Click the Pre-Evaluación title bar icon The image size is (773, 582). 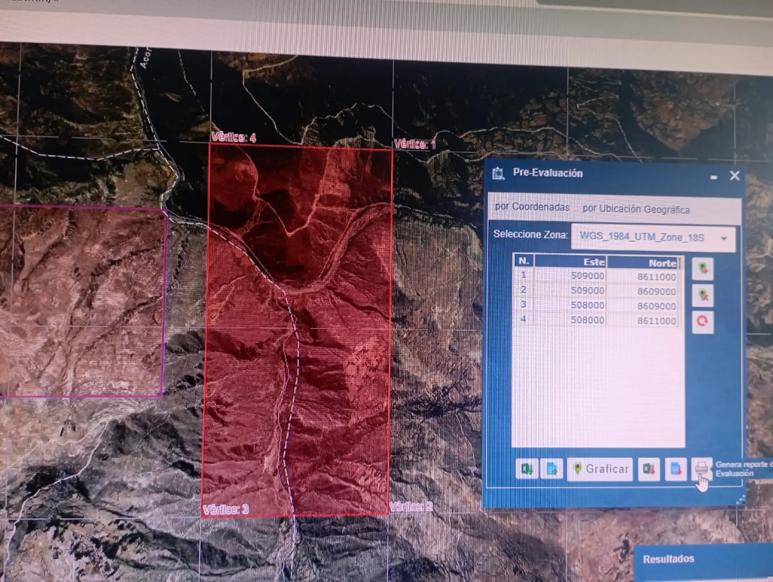pyautogui.click(x=498, y=174)
